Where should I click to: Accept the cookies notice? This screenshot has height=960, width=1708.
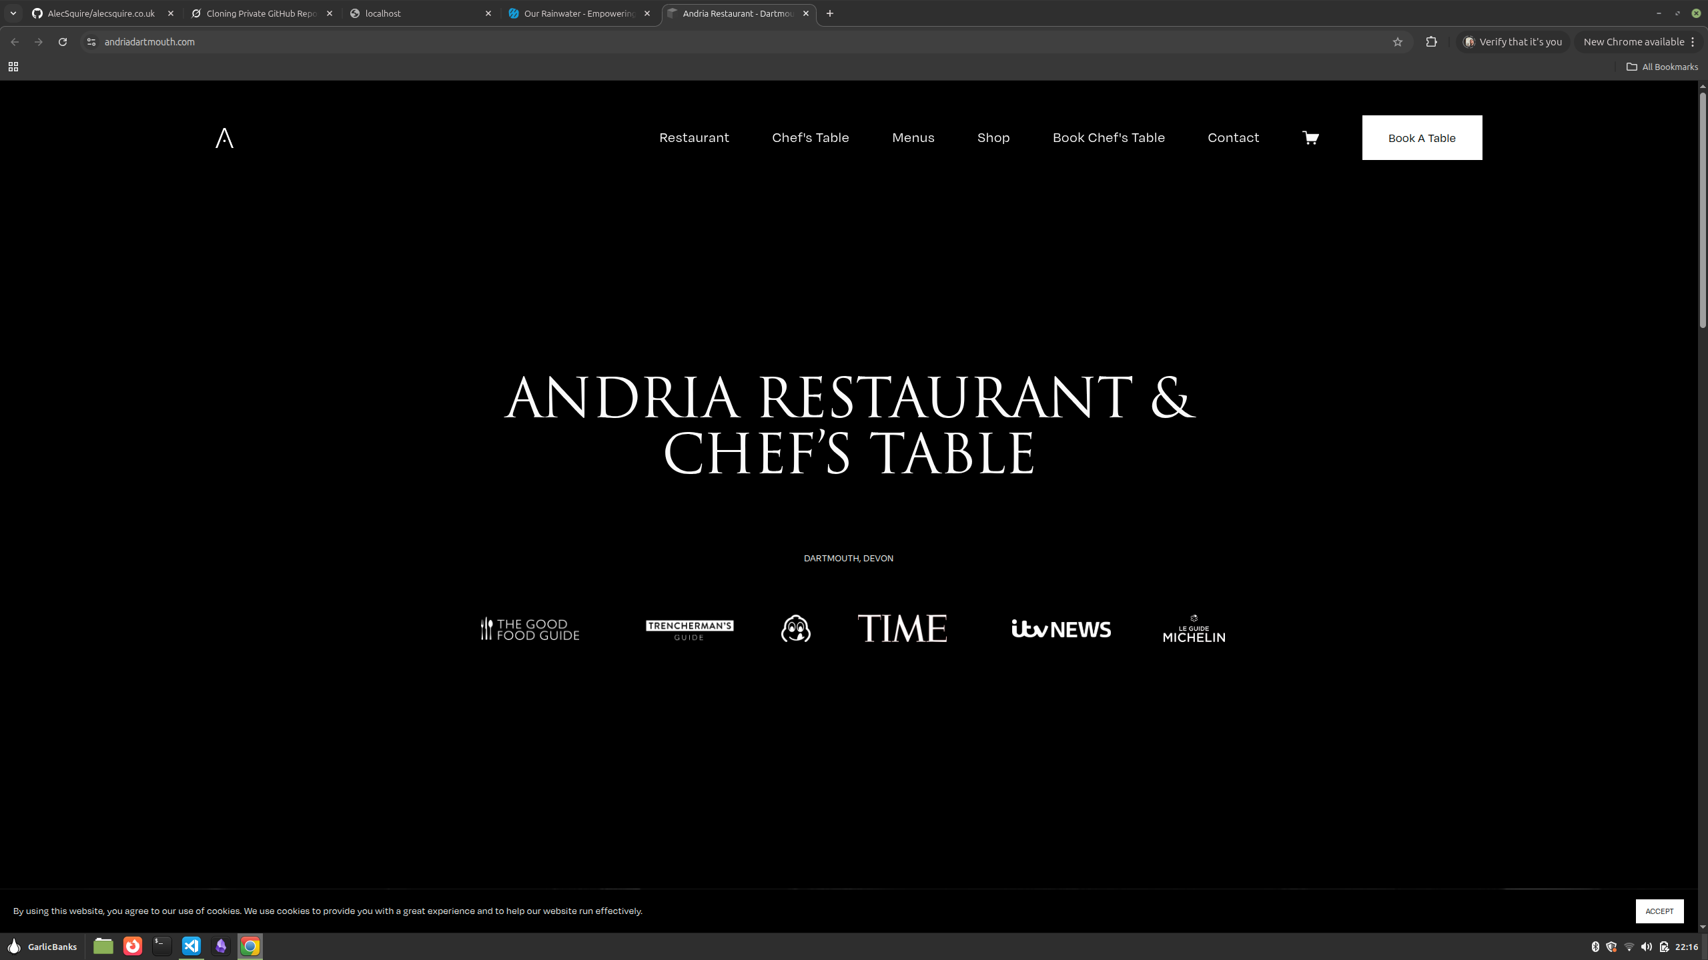(x=1659, y=911)
